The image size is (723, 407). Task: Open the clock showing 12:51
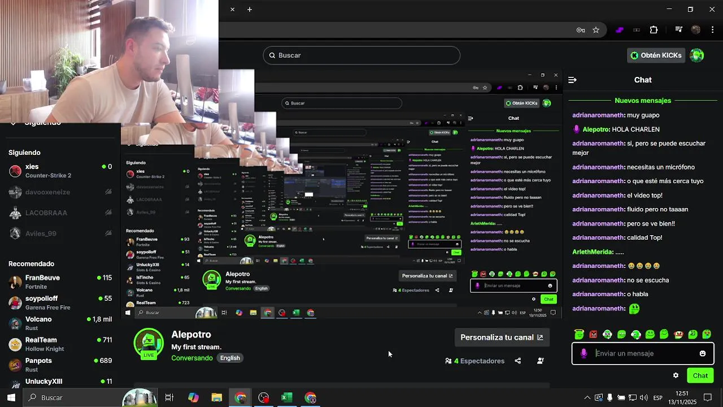[682, 397]
